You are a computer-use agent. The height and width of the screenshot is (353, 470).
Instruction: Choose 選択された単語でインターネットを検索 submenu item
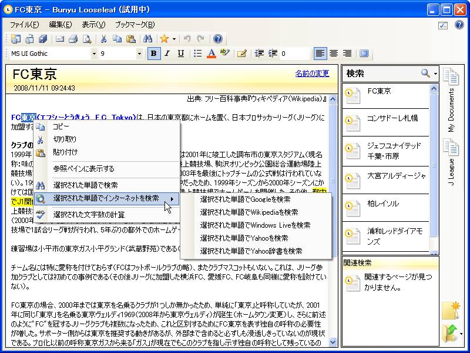107,198
